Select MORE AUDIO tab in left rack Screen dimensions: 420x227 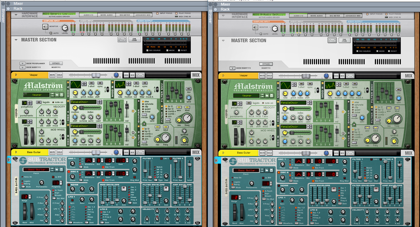pos(107,15)
